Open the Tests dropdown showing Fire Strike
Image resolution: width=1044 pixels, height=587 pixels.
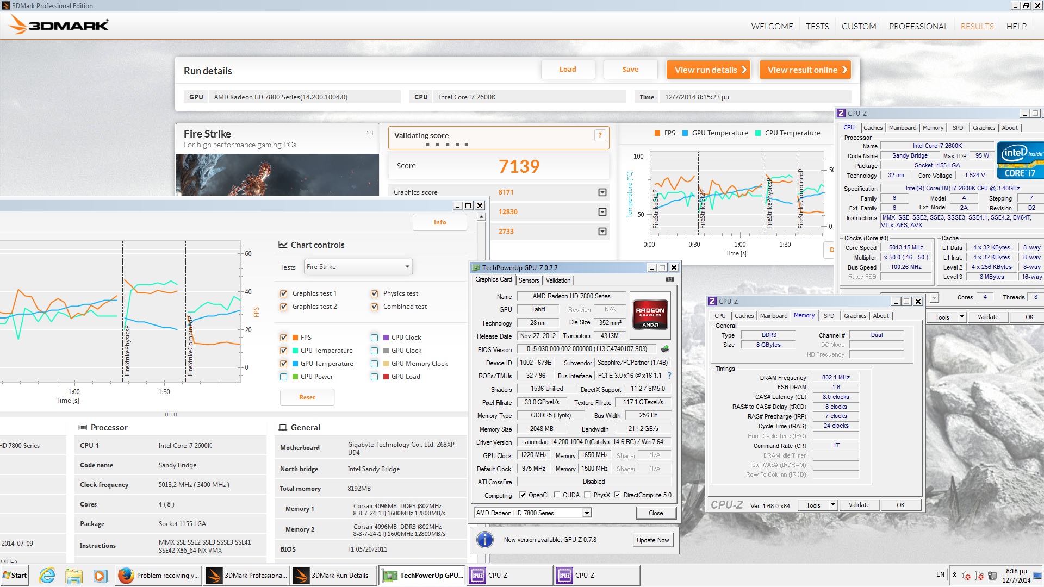pyautogui.click(x=358, y=267)
